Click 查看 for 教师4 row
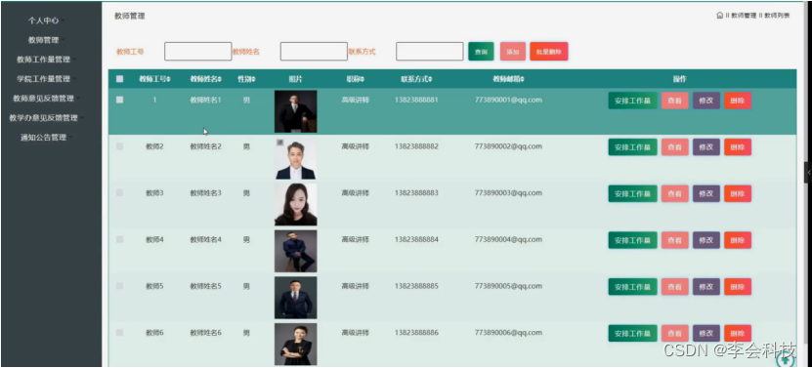This screenshot has width=812, height=368. [x=675, y=240]
